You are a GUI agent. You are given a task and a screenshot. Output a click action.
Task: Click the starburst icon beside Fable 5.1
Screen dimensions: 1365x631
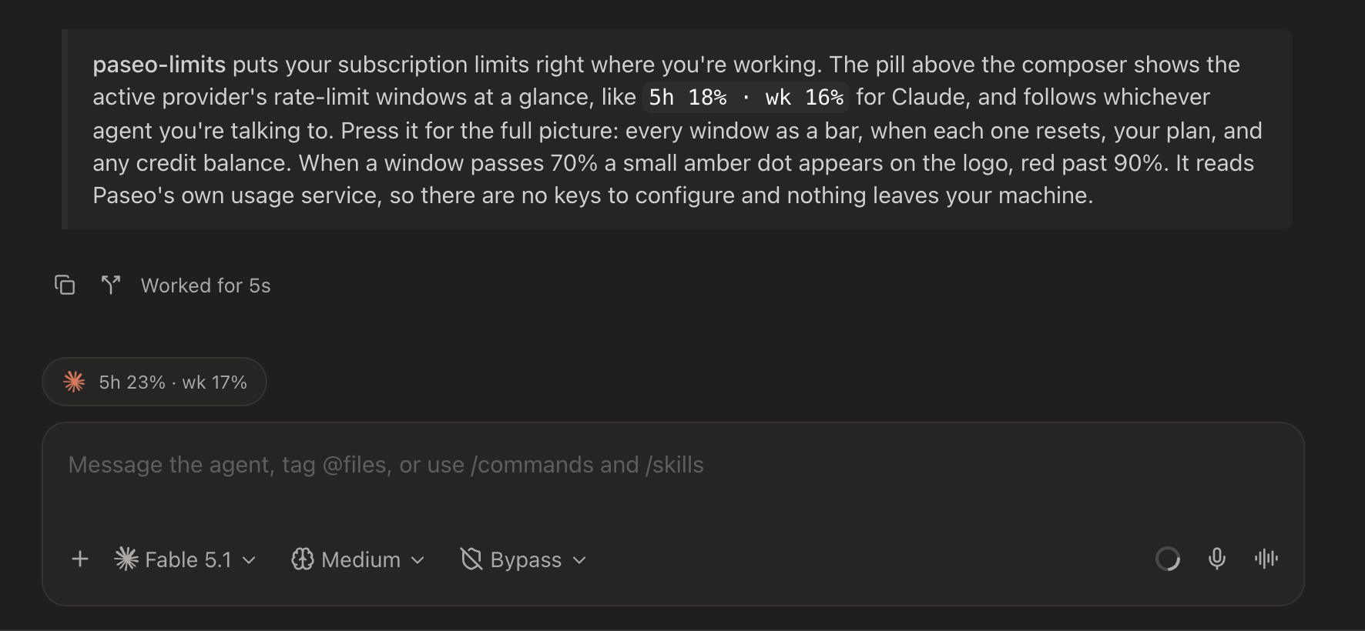[x=126, y=559]
